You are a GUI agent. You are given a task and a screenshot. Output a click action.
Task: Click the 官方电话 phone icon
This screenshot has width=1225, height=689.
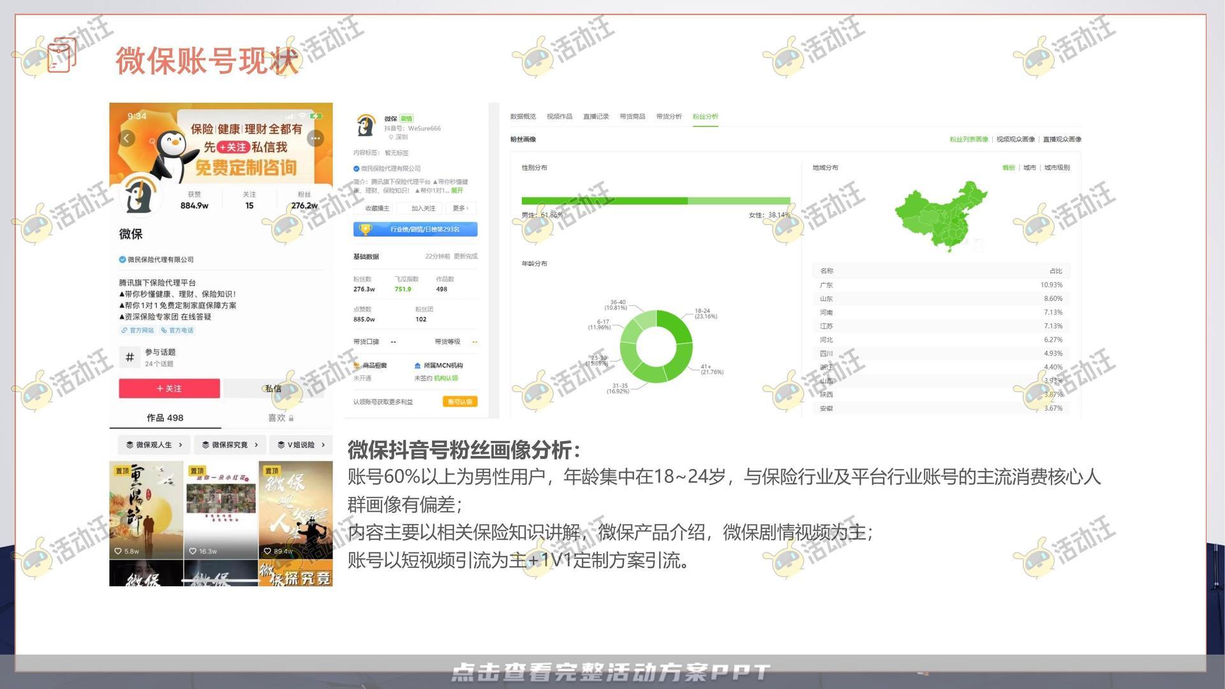point(163,330)
